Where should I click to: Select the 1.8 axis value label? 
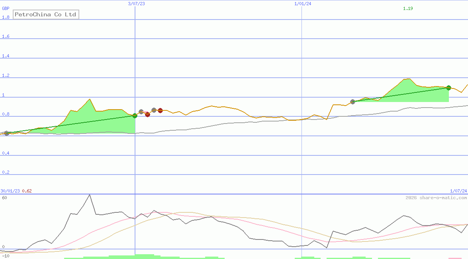click(x=5, y=17)
